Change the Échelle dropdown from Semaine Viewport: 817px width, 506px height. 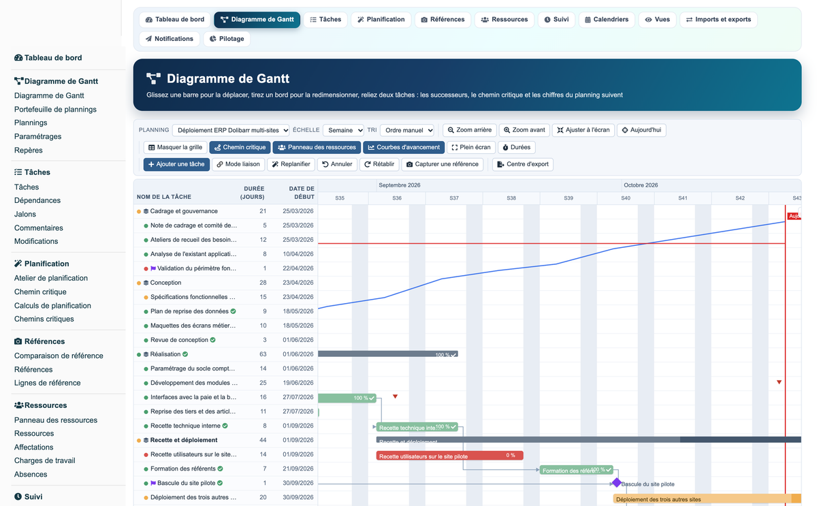pyautogui.click(x=343, y=130)
